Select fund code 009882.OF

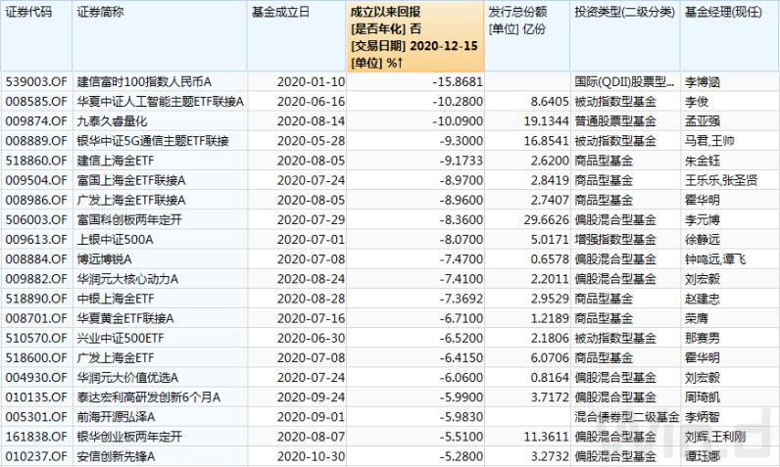pyautogui.click(x=36, y=279)
